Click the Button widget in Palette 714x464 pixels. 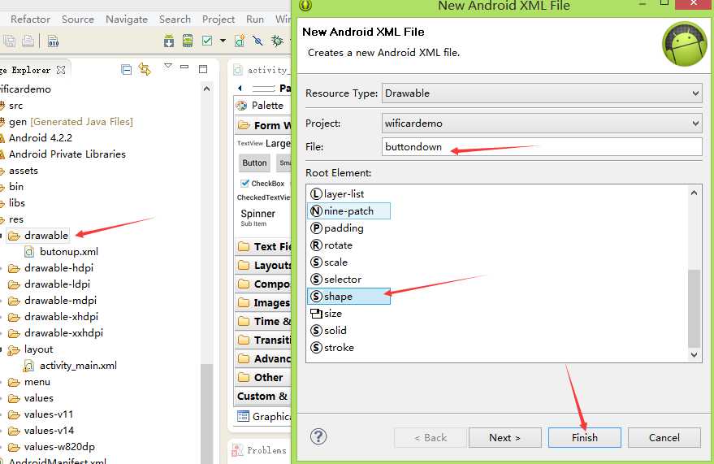point(254,163)
